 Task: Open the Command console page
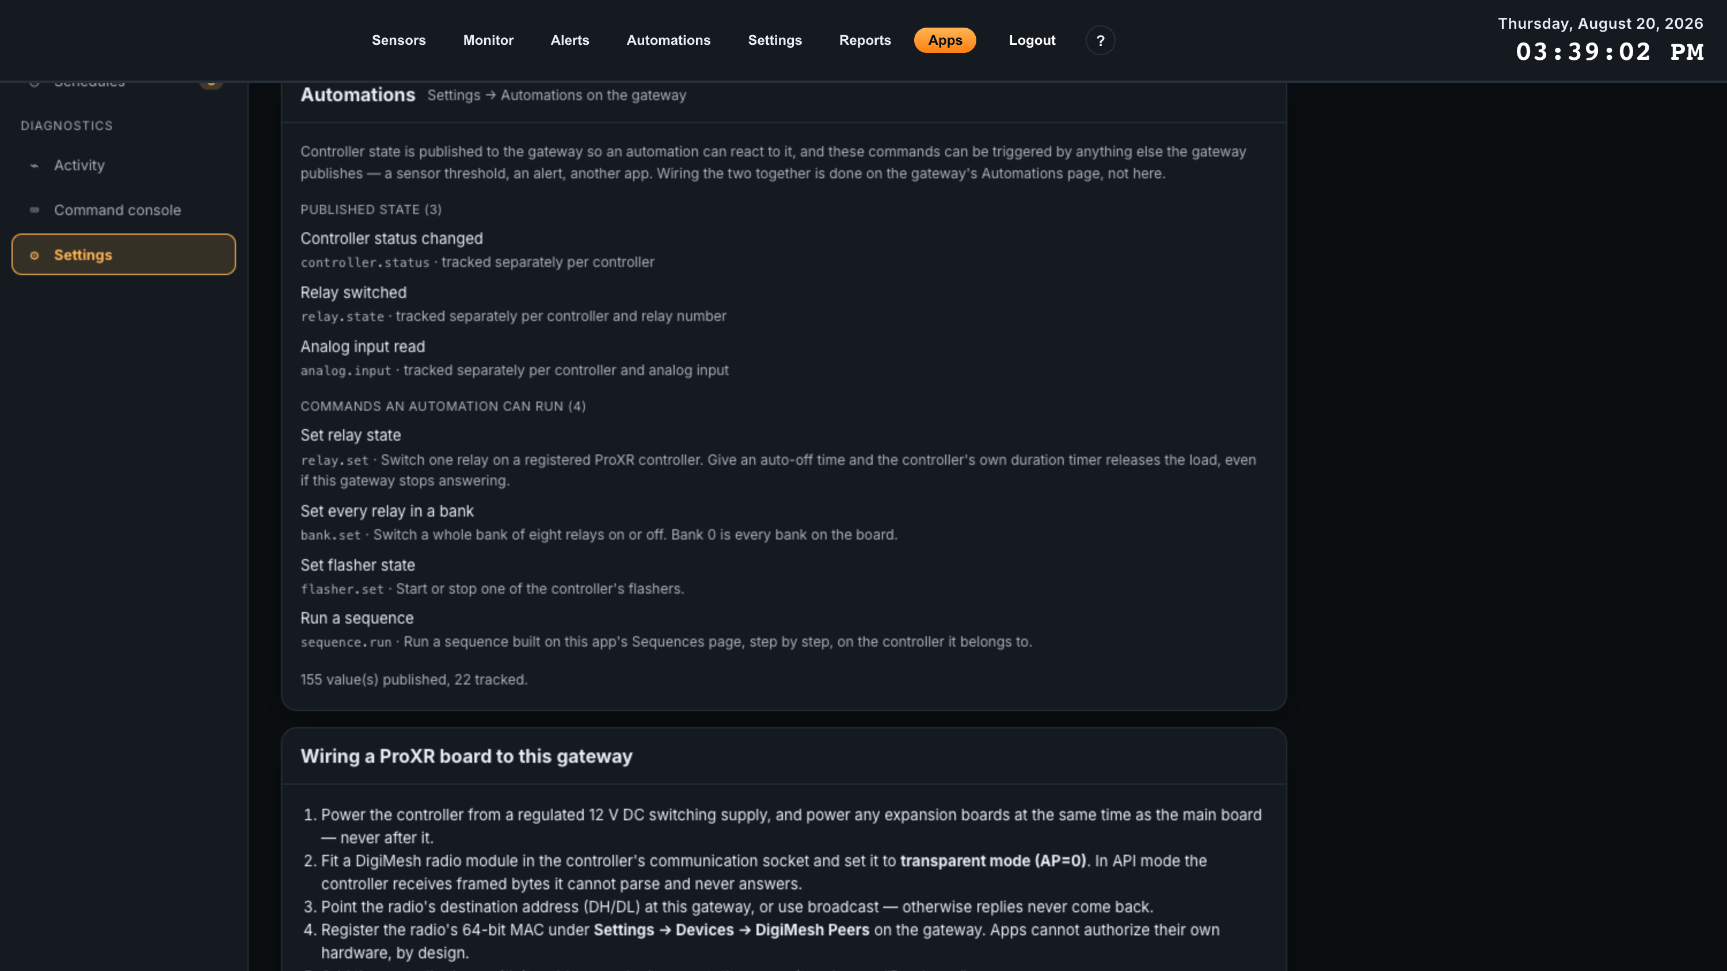tap(123, 211)
